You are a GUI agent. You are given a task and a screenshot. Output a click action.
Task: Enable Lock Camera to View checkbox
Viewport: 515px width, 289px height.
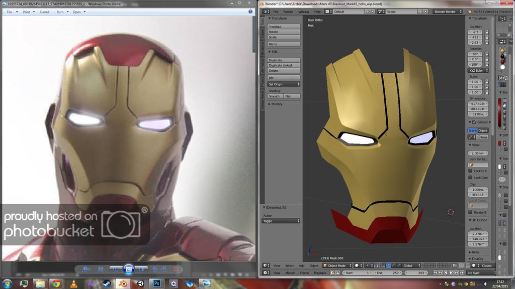pyautogui.click(x=470, y=178)
